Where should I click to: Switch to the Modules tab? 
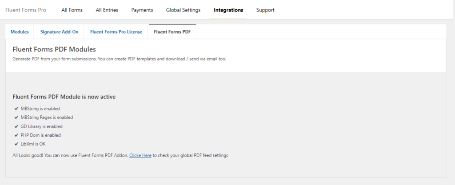[20, 32]
